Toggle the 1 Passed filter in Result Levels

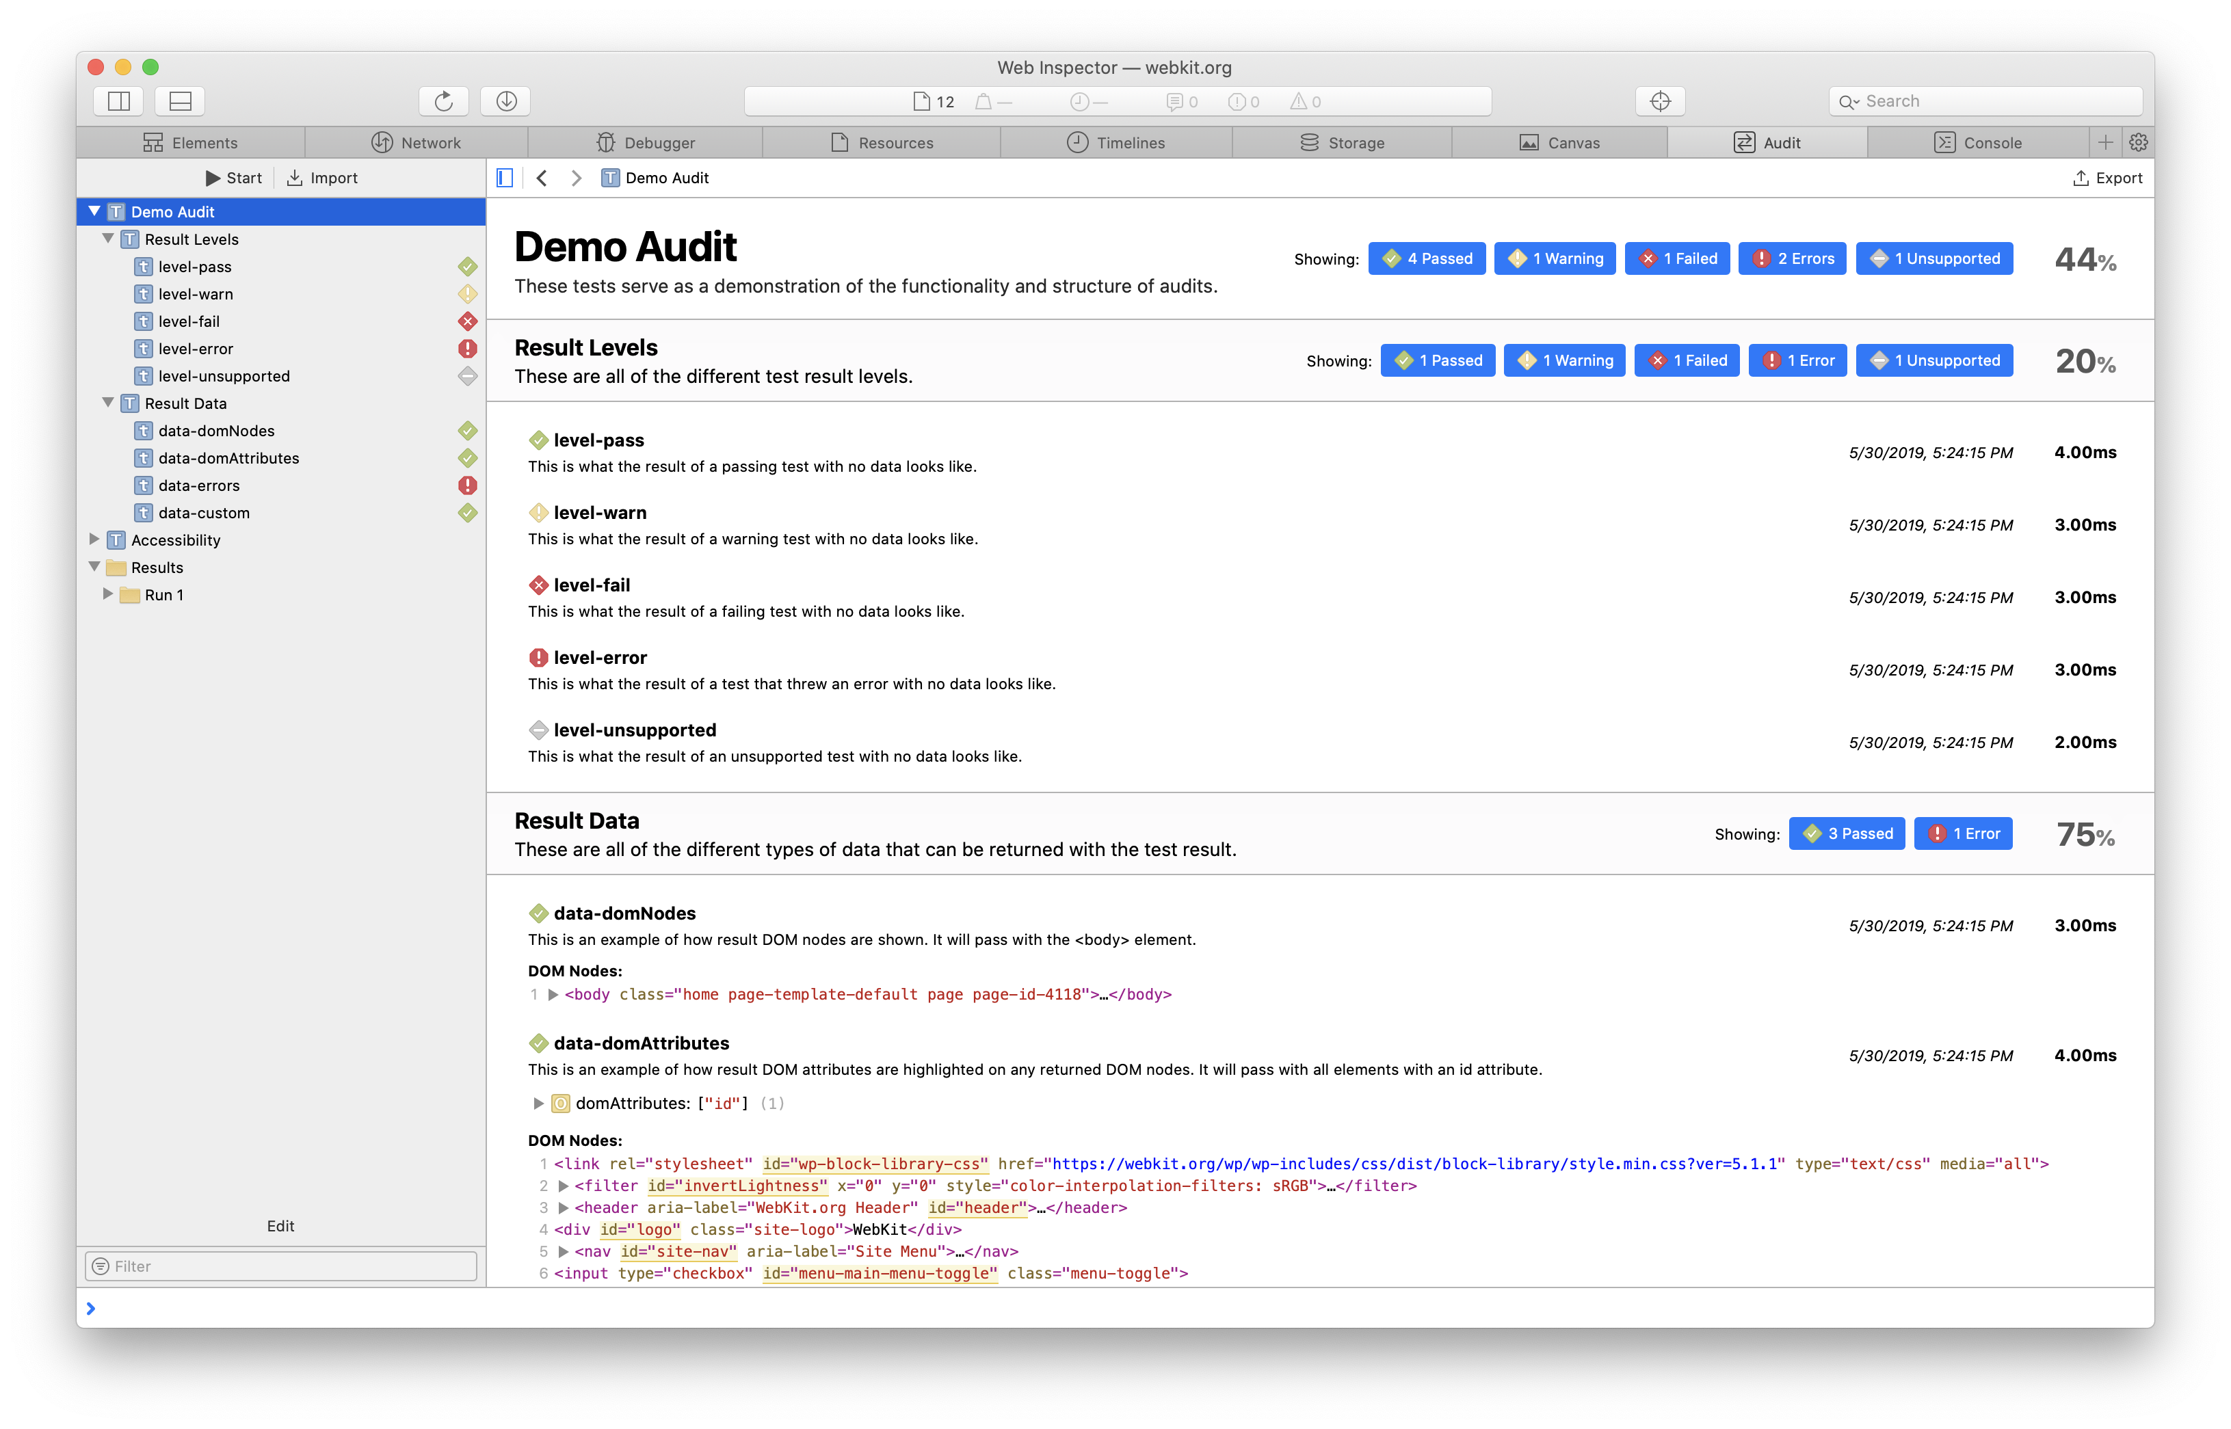point(1438,360)
